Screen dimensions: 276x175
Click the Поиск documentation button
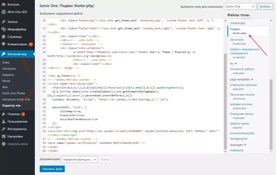105,159
